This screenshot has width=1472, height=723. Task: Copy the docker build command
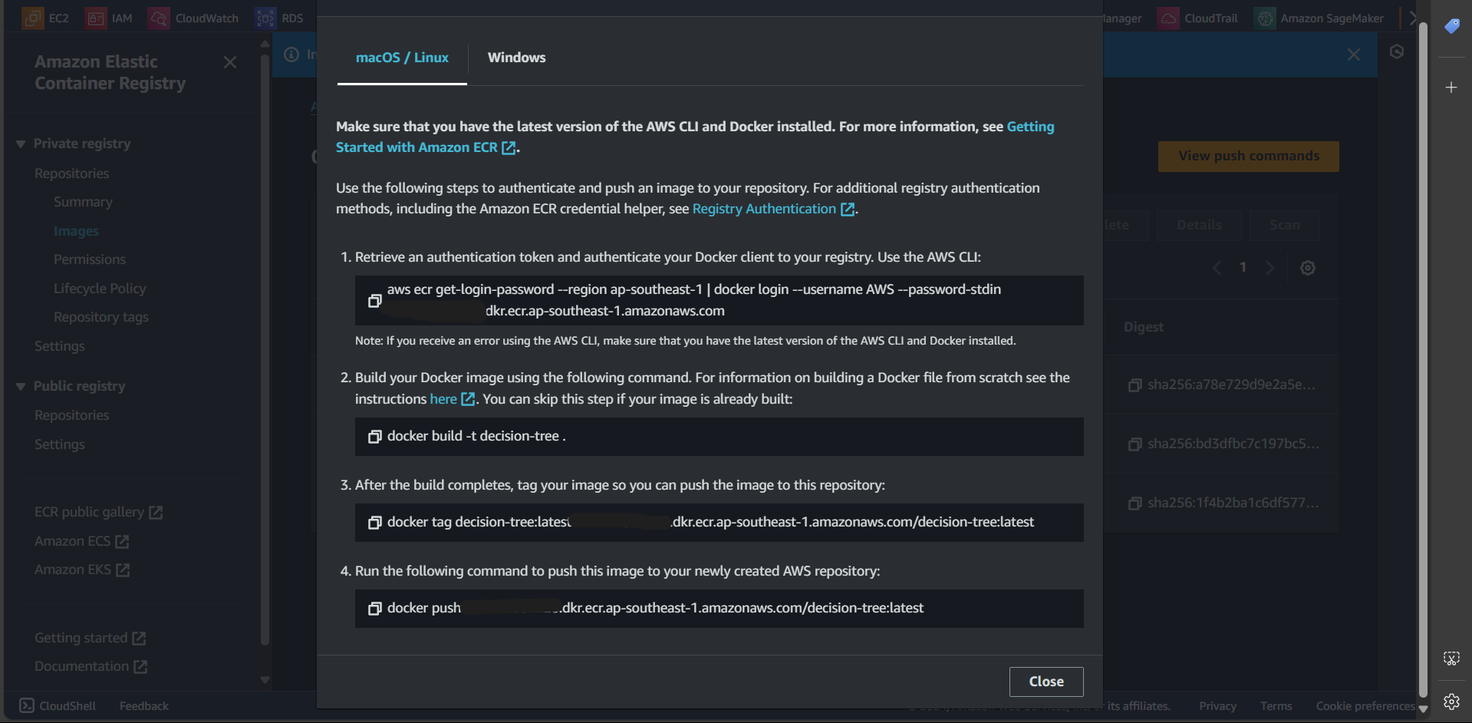click(374, 437)
